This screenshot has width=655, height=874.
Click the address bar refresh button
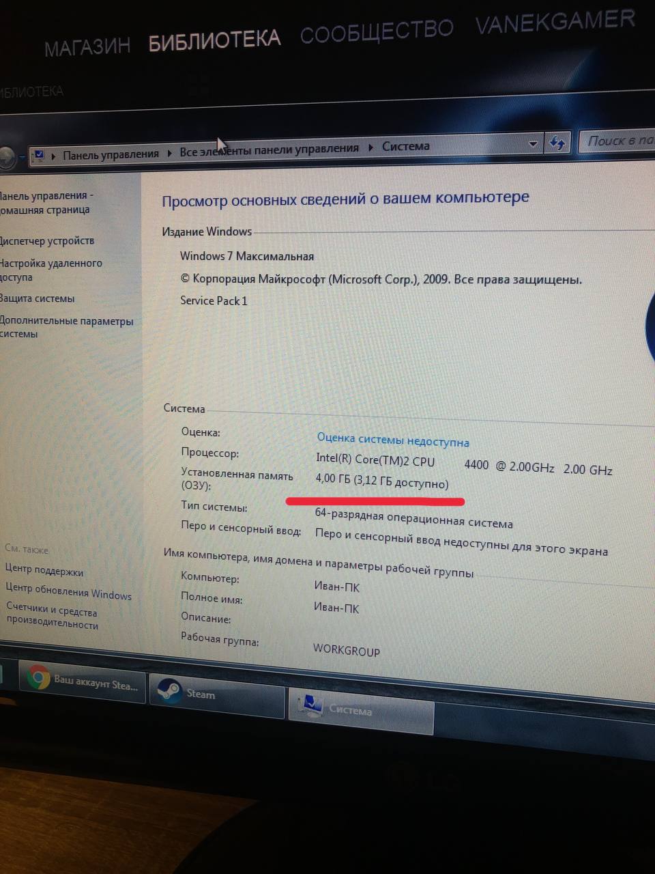point(557,143)
